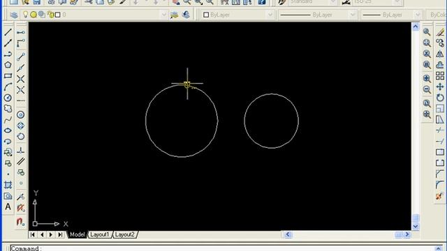This screenshot has width=447, height=251.
Task: Select the Stretch tool
Action: point(440,119)
